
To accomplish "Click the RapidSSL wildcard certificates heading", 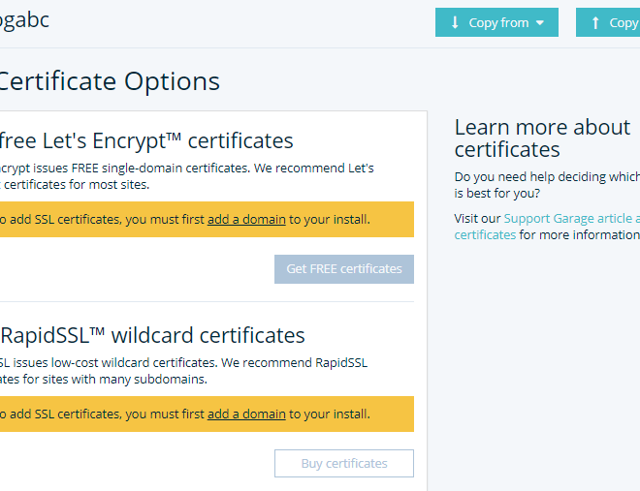I will (152, 335).
